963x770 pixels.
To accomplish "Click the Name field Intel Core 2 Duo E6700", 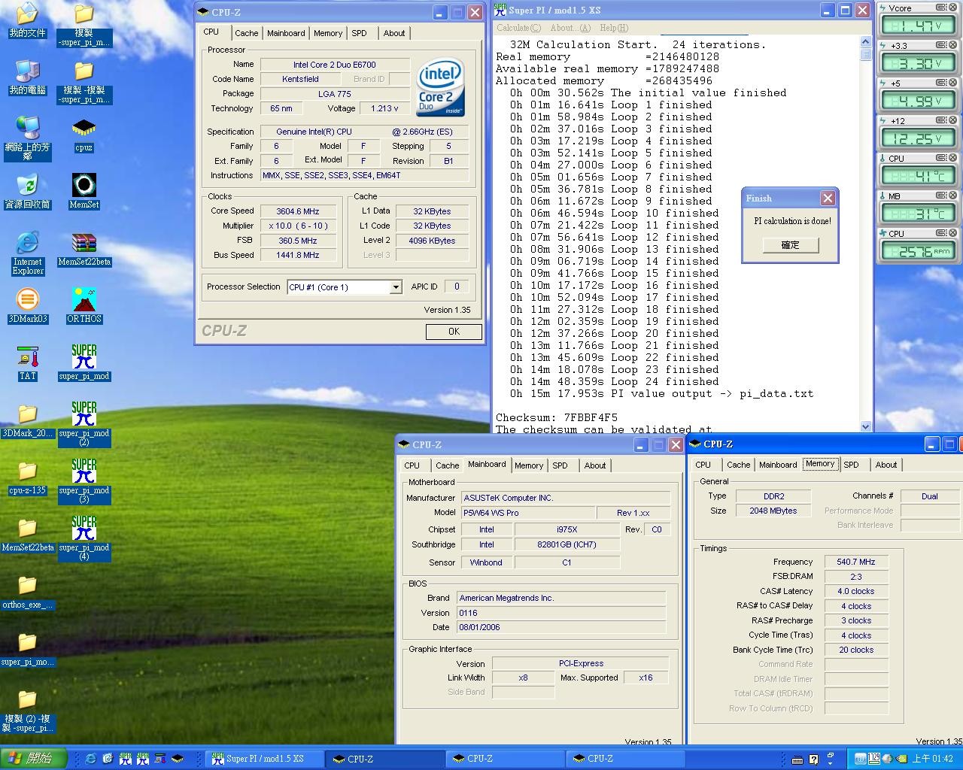I will [335, 65].
